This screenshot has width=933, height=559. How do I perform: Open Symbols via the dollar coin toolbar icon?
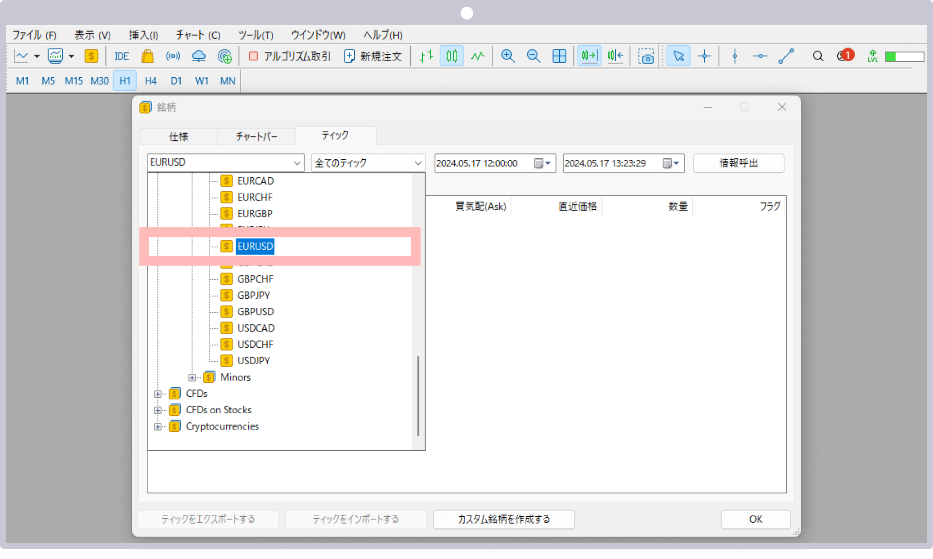coord(91,56)
